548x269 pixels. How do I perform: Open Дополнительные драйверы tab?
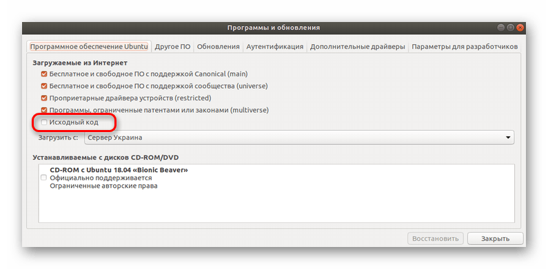point(358,47)
